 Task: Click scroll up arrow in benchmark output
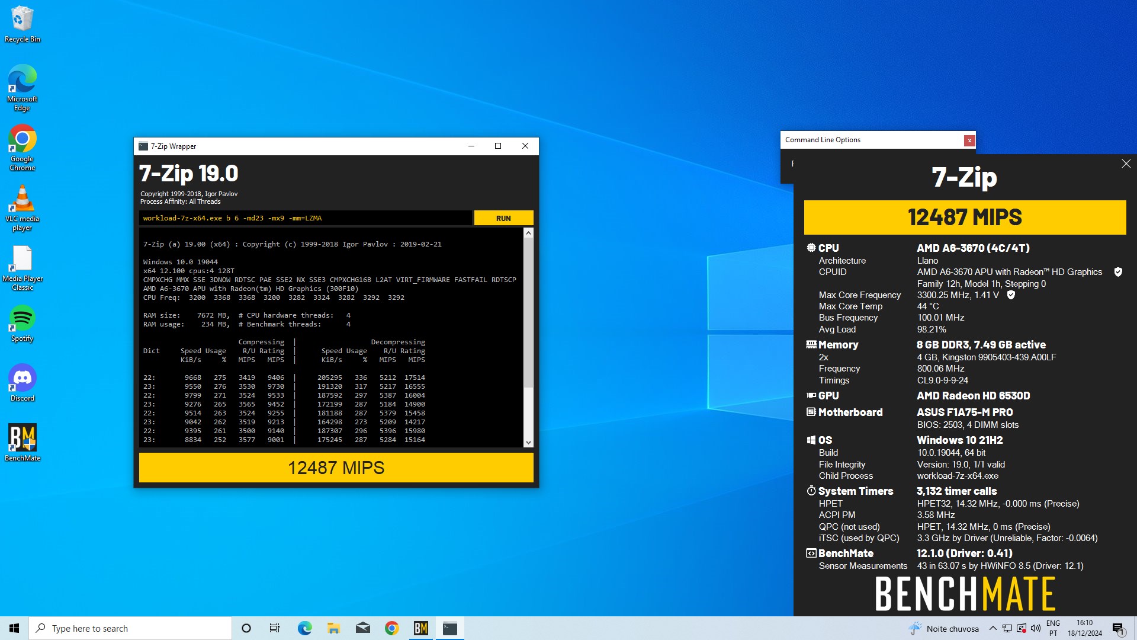pyautogui.click(x=528, y=233)
